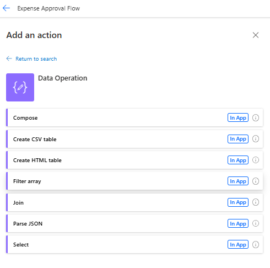This screenshot has width=270, height=268.
Task: Click the Data Operation heading text
Action: tap(62, 78)
